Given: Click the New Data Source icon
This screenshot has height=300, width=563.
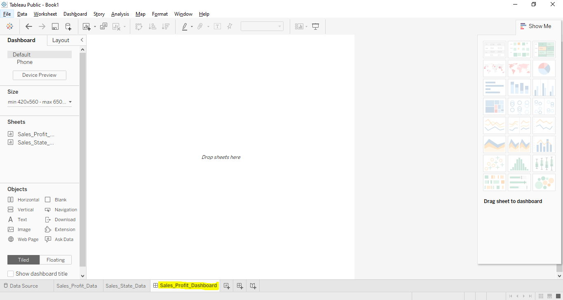Looking at the screenshot, I should pyautogui.click(x=68, y=26).
